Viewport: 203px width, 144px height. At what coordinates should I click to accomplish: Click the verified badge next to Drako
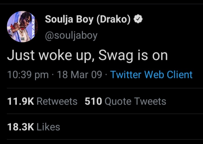138,19
